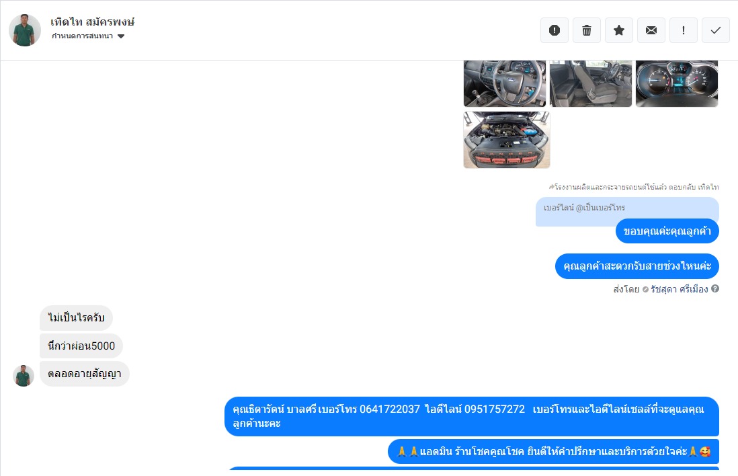
Task: Star this conversation for follow-up
Action: (x=619, y=31)
